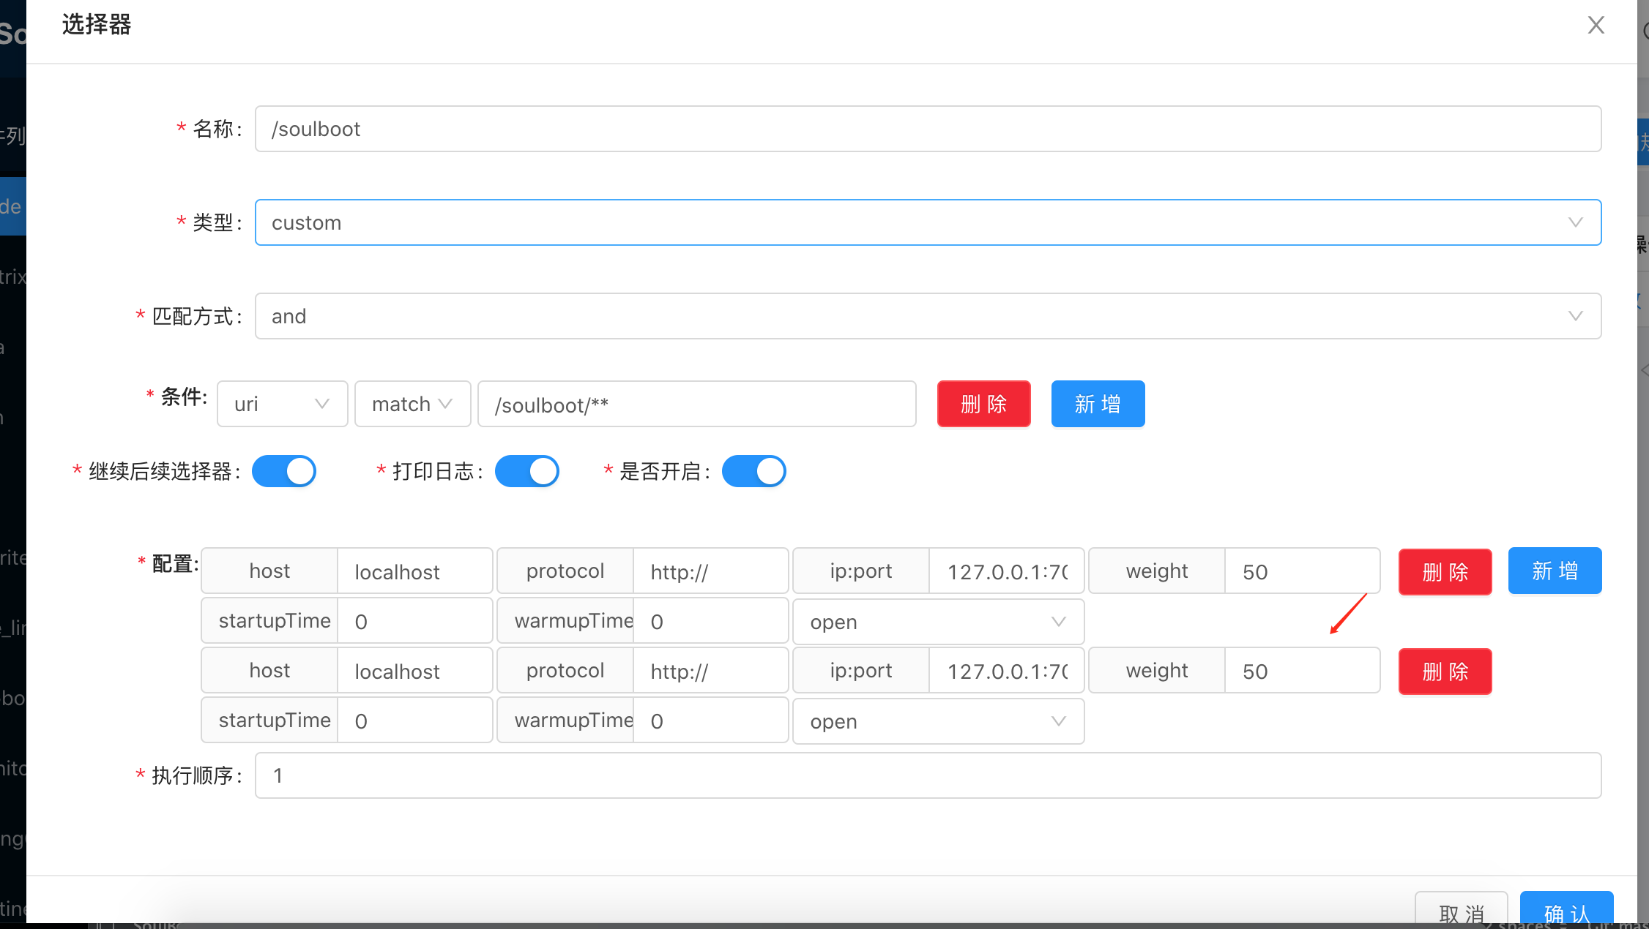Close the 选择器 dialog with the X icon
The image size is (1649, 929).
coord(1596,25)
